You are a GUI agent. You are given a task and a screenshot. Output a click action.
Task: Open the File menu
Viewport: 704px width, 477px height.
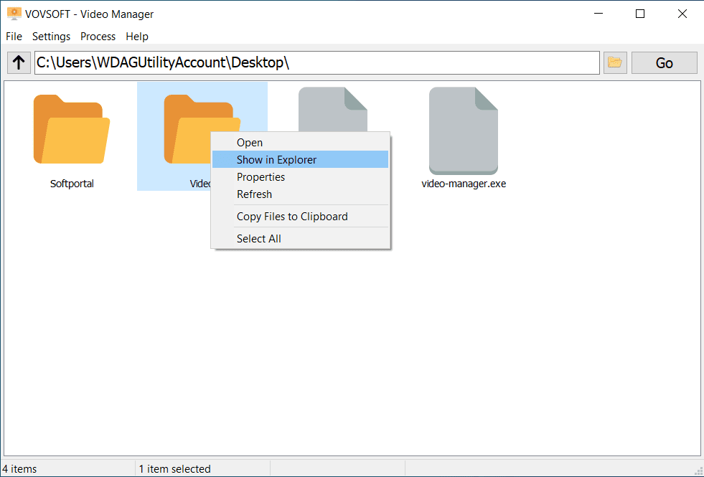(x=14, y=37)
